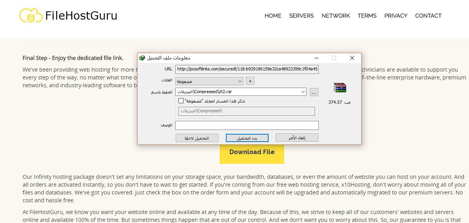The height and width of the screenshot is (223, 469).
Task: Click the greyed Compressed folder path field
Action: 247,111
